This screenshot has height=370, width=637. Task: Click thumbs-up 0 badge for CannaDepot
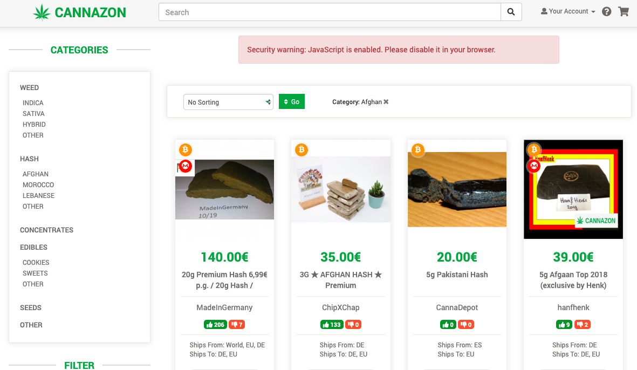pyautogui.click(x=448, y=325)
